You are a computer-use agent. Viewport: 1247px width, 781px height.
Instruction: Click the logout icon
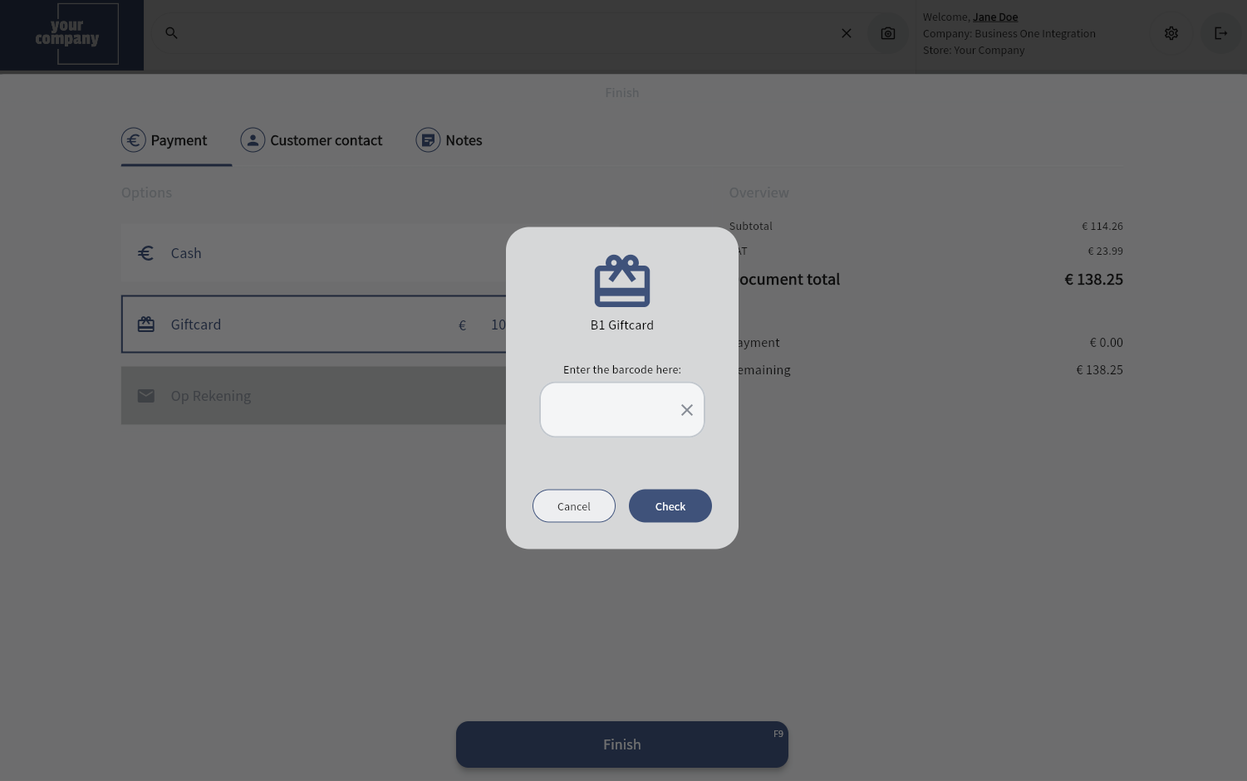(1220, 33)
